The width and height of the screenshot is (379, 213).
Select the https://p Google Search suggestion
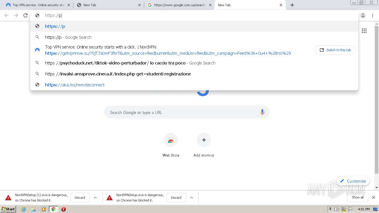194,37
